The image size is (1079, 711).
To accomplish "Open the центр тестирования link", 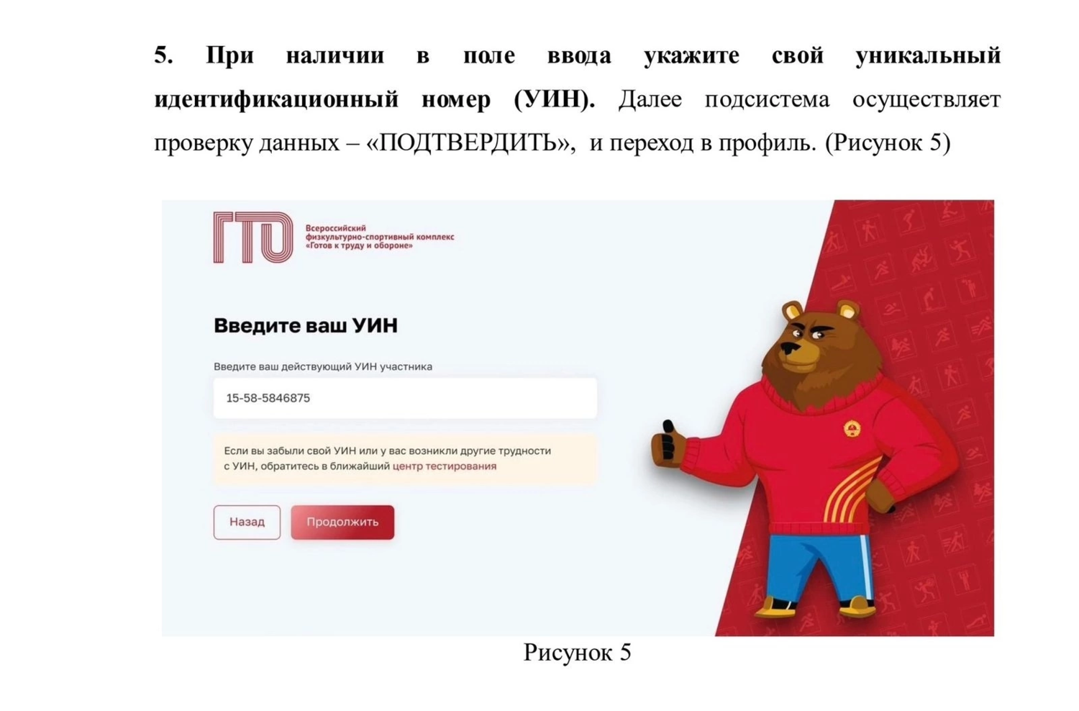I will pyautogui.click(x=445, y=466).
